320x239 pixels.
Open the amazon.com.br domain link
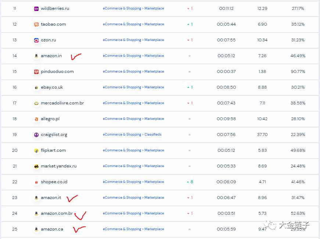coord(57,213)
